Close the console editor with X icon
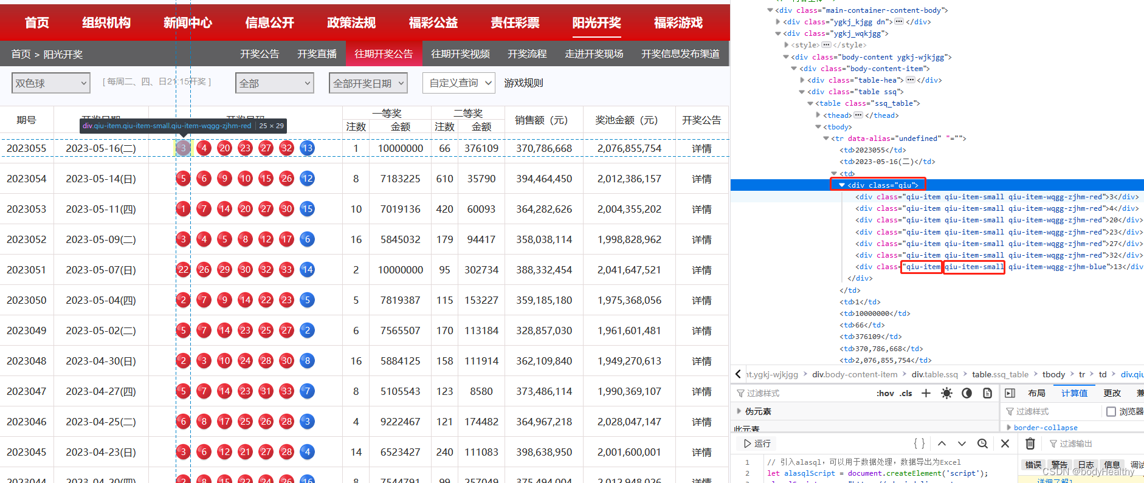Viewport: 1144px width, 483px height. [1005, 444]
